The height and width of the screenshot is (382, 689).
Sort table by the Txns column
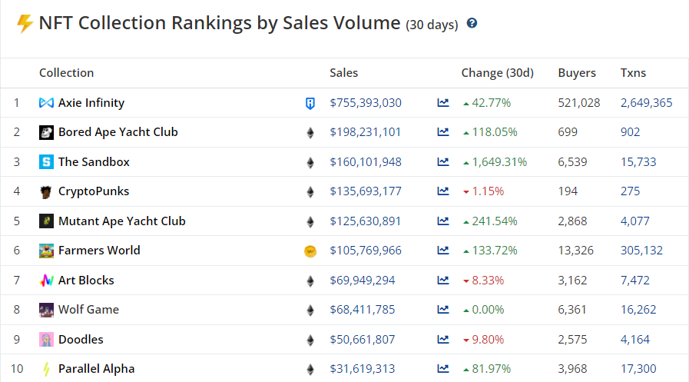[633, 73]
